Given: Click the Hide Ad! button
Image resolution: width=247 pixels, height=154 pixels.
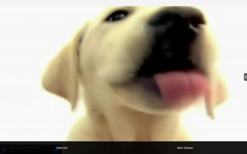Looking at the screenshot, I should (x=62, y=148).
